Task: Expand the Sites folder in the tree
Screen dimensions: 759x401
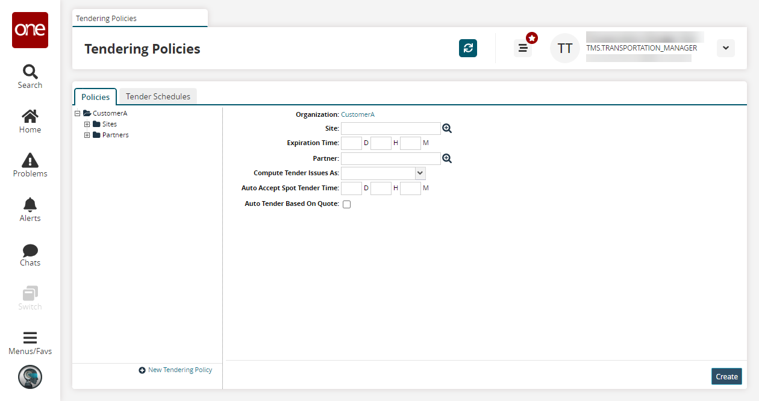Action: click(87, 124)
